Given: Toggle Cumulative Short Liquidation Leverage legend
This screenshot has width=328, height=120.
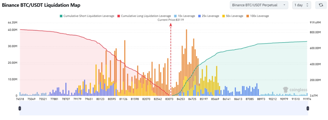Looking at the screenshot, I should tap(87, 16).
